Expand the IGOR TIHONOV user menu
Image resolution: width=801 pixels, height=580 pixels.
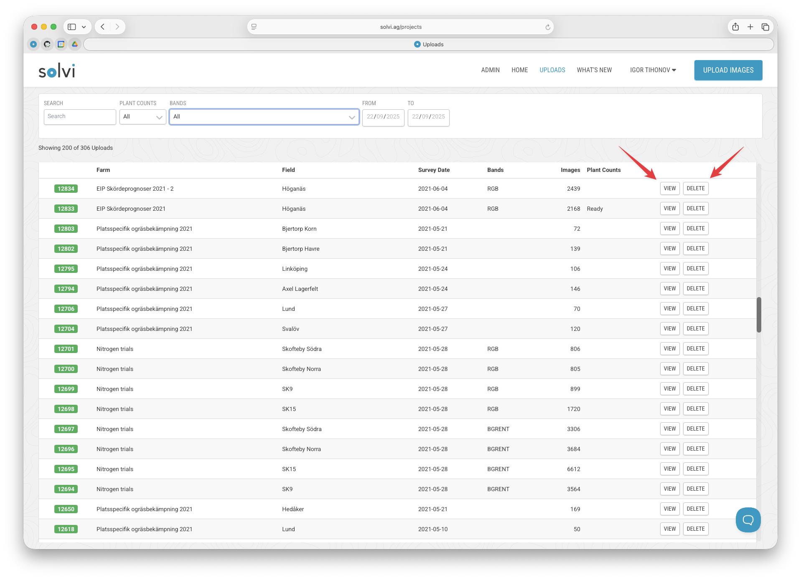tap(653, 70)
